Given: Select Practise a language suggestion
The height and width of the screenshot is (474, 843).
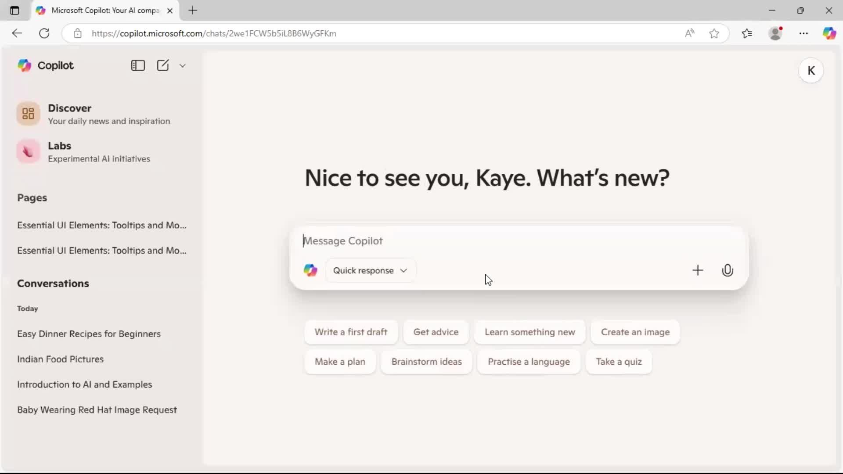Looking at the screenshot, I should pos(529,362).
